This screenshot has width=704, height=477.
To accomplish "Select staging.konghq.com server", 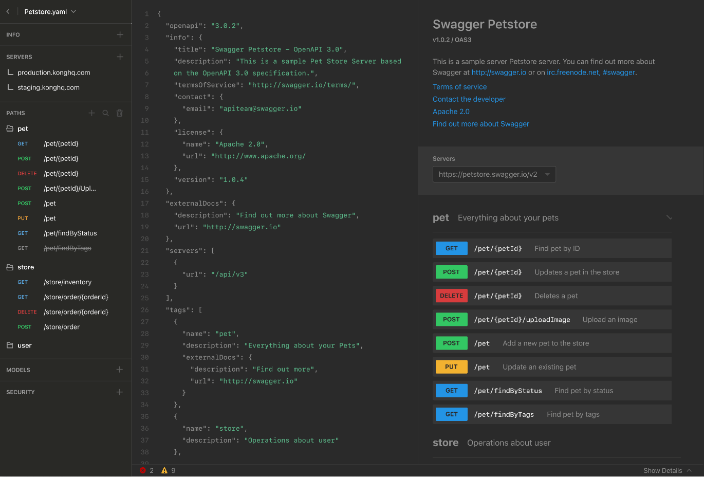I will click(48, 87).
